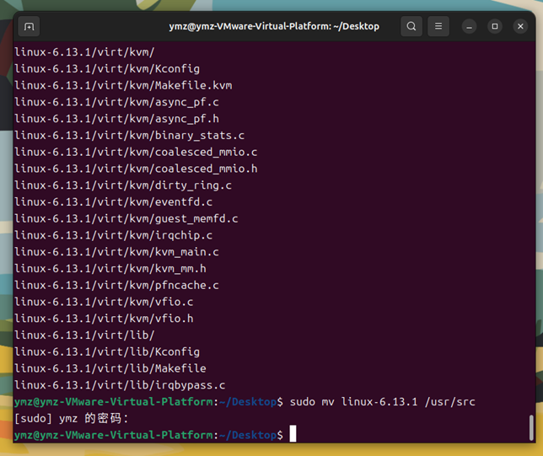The height and width of the screenshot is (456, 543).
Task: Click the line ending coalesced_mmio.c
Action: point(136,152)
